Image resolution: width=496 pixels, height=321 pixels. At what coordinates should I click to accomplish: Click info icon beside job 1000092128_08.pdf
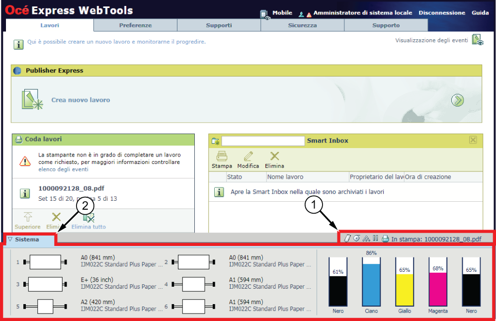click(25, 194)
